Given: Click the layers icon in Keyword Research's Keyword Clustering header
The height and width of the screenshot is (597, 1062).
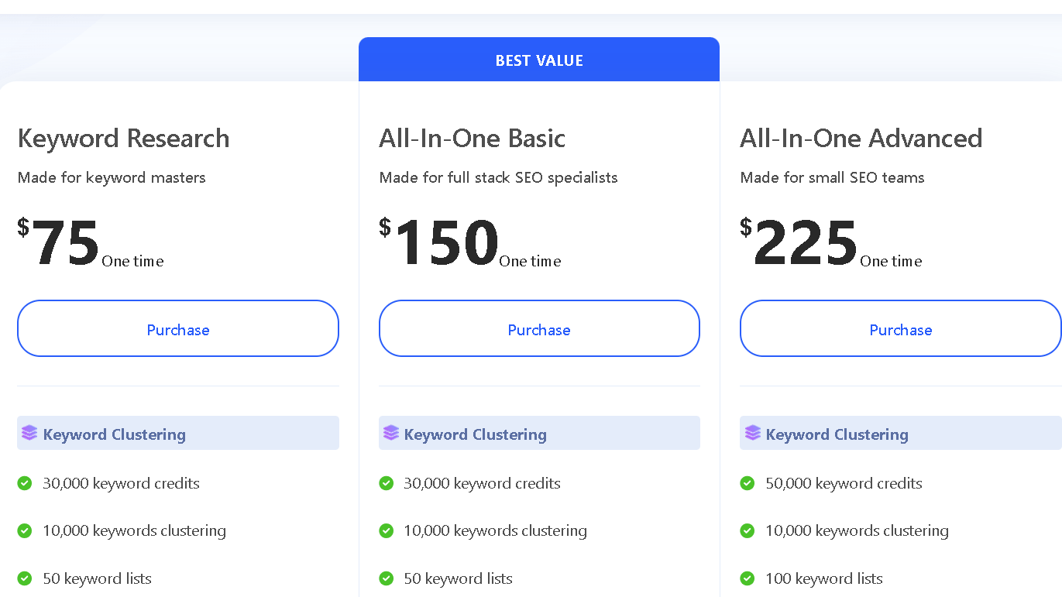Looking at the screenshot, I should tap(29, 433).
